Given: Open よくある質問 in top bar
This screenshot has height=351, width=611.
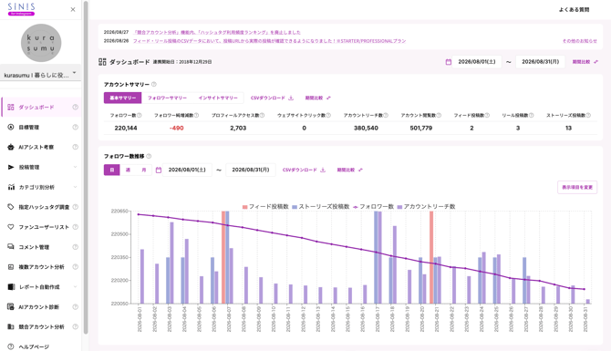Looking at the screenshot, I should [574, 9].
